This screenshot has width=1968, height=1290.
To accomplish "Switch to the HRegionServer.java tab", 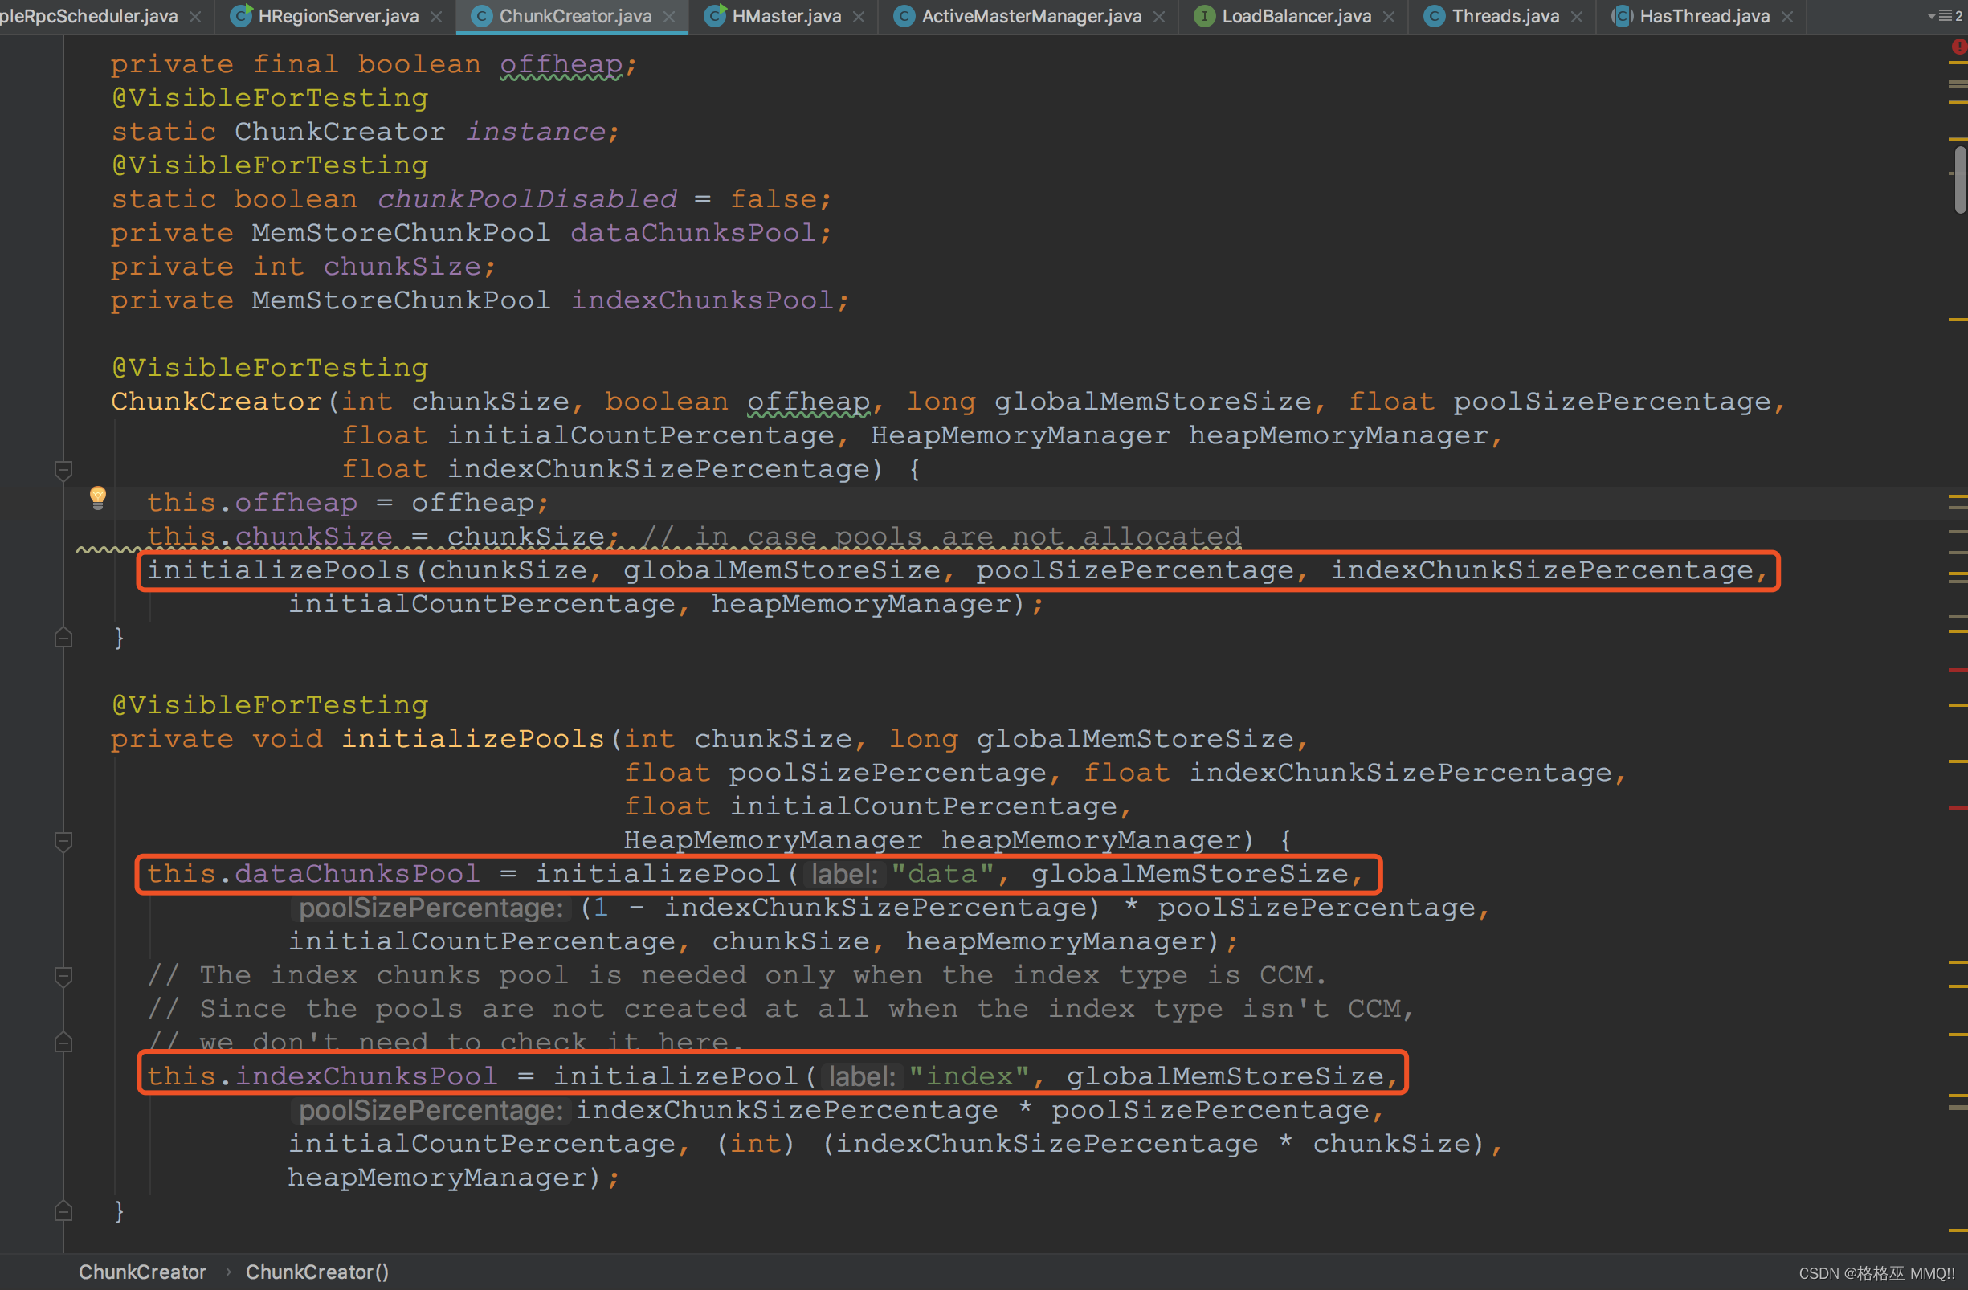I will (x=337, y=16).
